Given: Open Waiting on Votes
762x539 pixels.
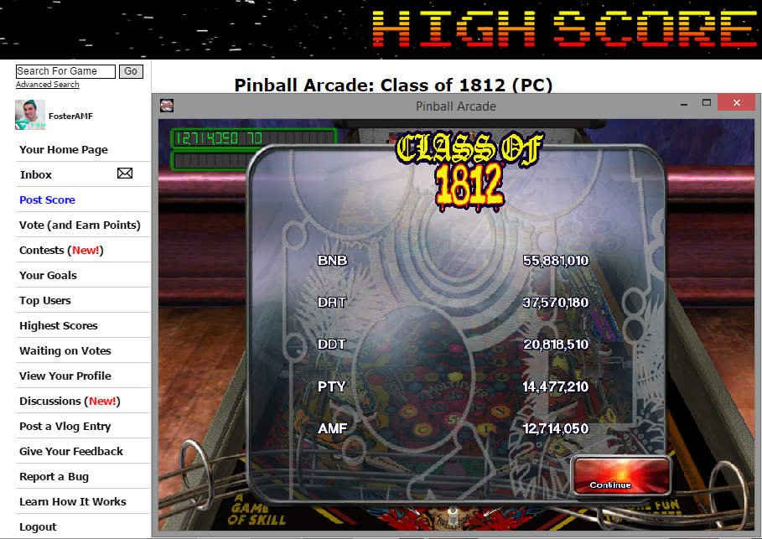Looking at the screenshot, I should 65,350.
